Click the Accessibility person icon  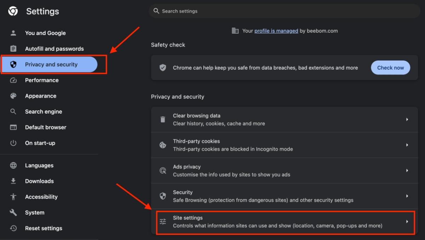13,197
